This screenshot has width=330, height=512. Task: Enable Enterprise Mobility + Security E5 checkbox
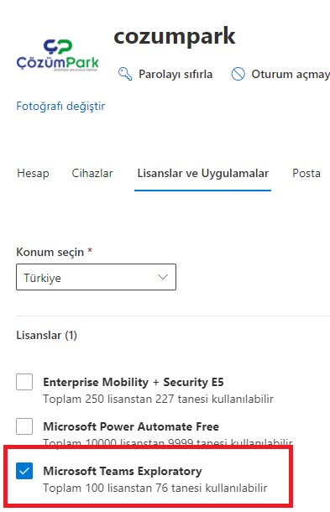click(24, 382)
